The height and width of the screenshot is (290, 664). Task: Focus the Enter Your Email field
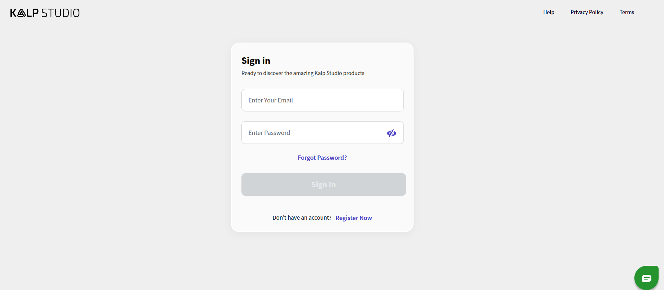point(322,100)
